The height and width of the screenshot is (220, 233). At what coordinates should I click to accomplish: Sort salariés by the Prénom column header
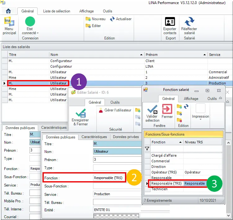click(x=176, y=55)
